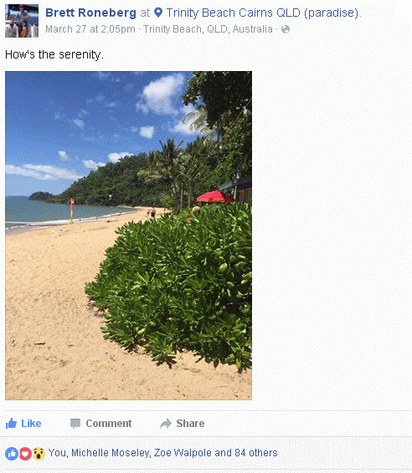412x473 pixels.
Task: Open Brett Roneberg profile name link
Action: tap(90, 13)
